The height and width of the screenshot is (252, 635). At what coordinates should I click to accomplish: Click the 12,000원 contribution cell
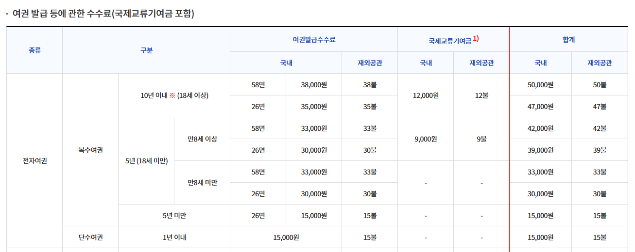[x=426, y=95]
